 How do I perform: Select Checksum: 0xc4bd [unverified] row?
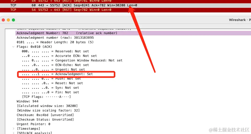pos(45,115)
